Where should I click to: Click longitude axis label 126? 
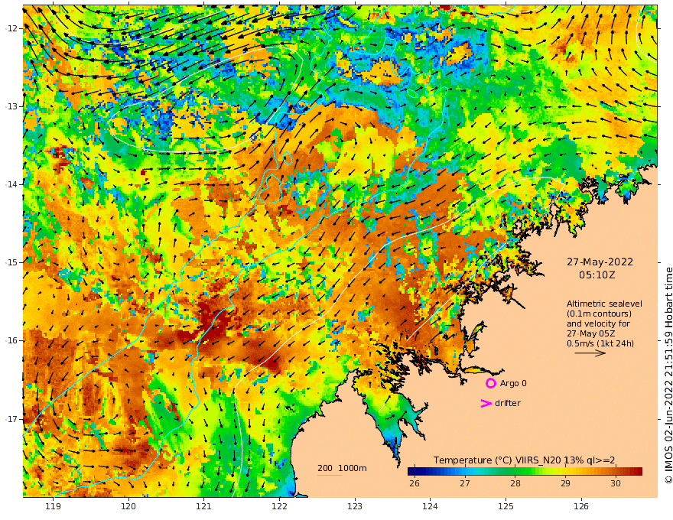coord(581,507)
